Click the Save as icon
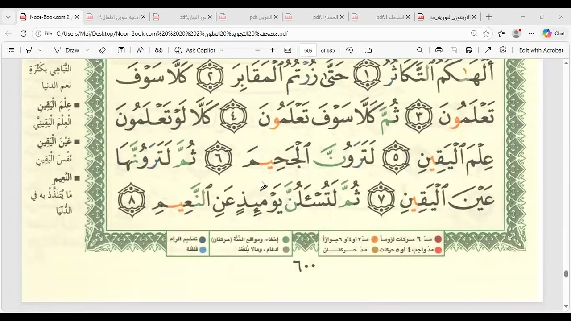The width and height of the screenshot is (571, 321). (469, 50)
